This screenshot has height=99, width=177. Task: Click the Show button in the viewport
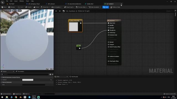(20, 11)
